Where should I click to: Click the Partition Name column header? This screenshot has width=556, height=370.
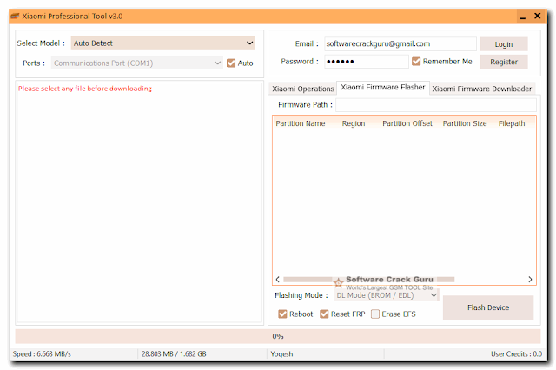coord(301,123)
